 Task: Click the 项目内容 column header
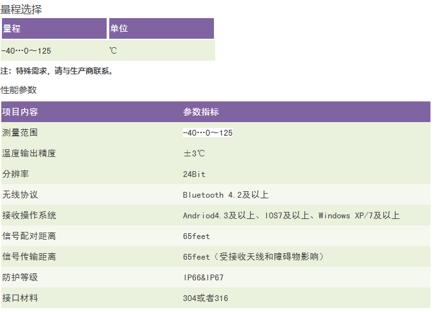(20, 112)
